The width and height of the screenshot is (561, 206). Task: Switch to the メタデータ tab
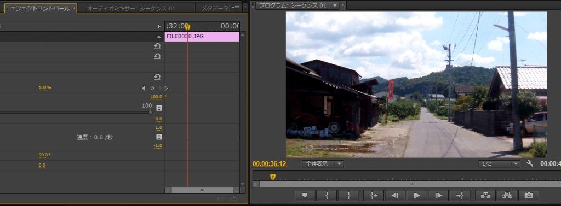coord(215,8)
